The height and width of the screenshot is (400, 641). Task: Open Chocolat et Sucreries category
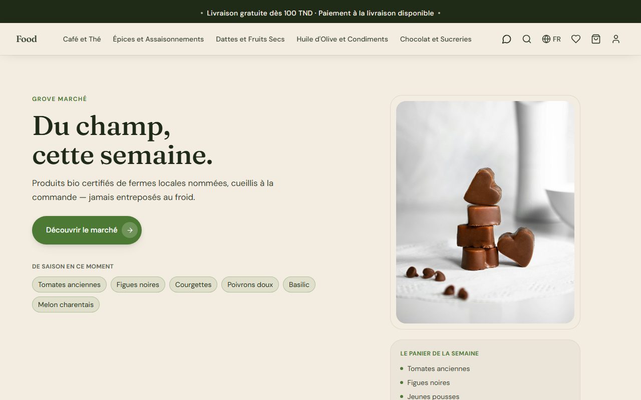click(436, 39)
